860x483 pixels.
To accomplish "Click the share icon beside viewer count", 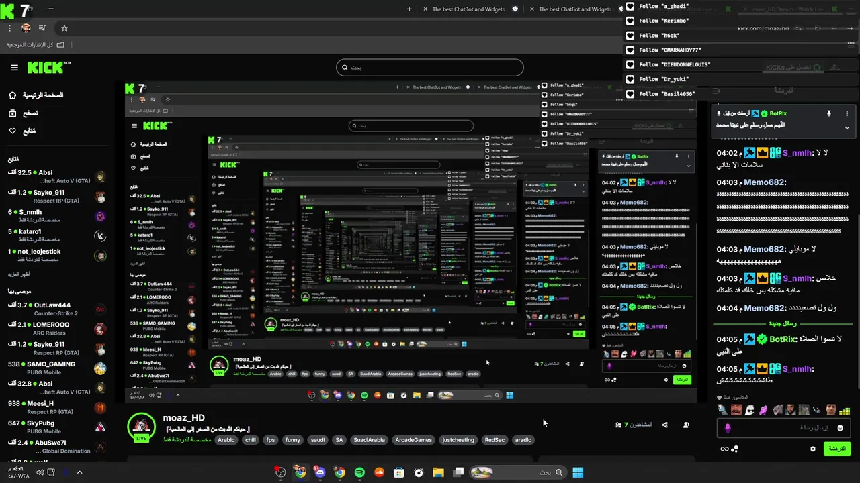I will pos(664,425).
